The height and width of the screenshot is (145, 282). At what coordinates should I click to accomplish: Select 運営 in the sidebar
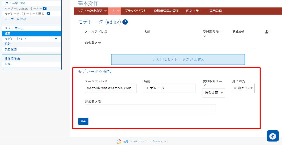point(32,34)
